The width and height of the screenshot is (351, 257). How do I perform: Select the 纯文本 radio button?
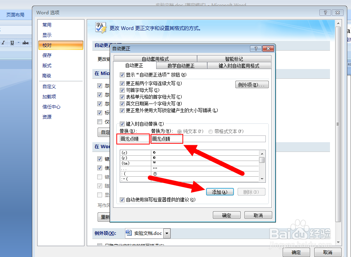click(x=179, y=132)
